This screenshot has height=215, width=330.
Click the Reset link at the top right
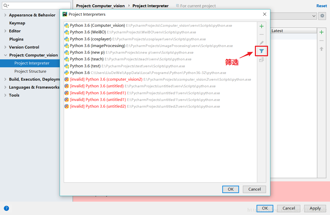coord(321,5)
